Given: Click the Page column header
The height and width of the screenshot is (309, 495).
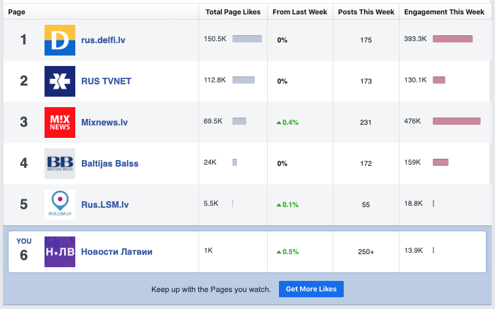Looking at the screenshot, I should tap(17, 12).
